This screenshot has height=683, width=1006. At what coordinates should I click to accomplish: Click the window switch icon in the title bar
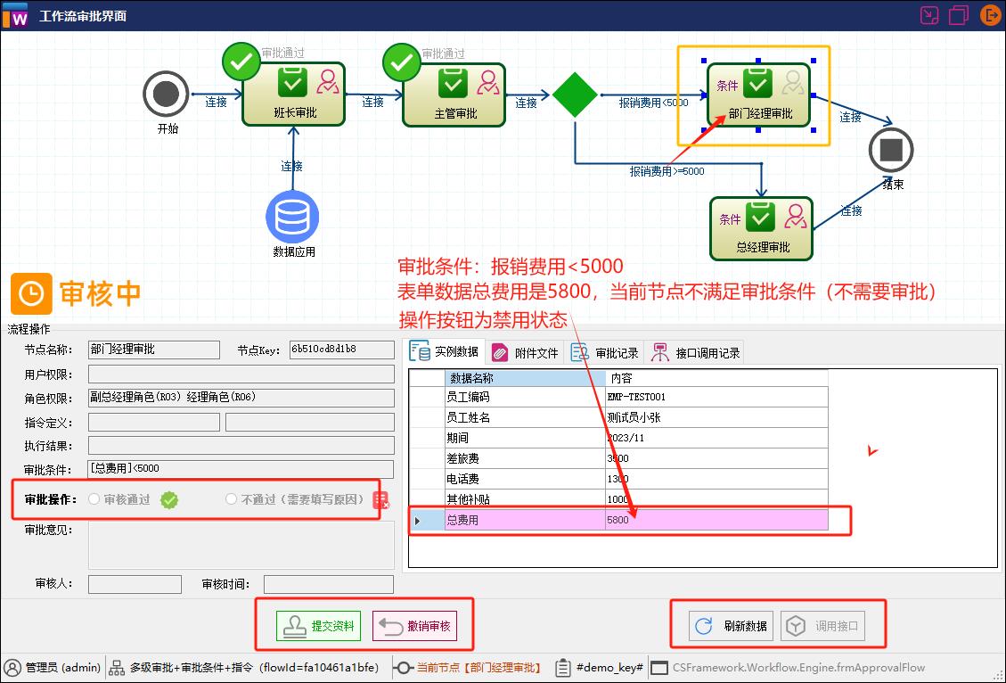pos(928,14)
